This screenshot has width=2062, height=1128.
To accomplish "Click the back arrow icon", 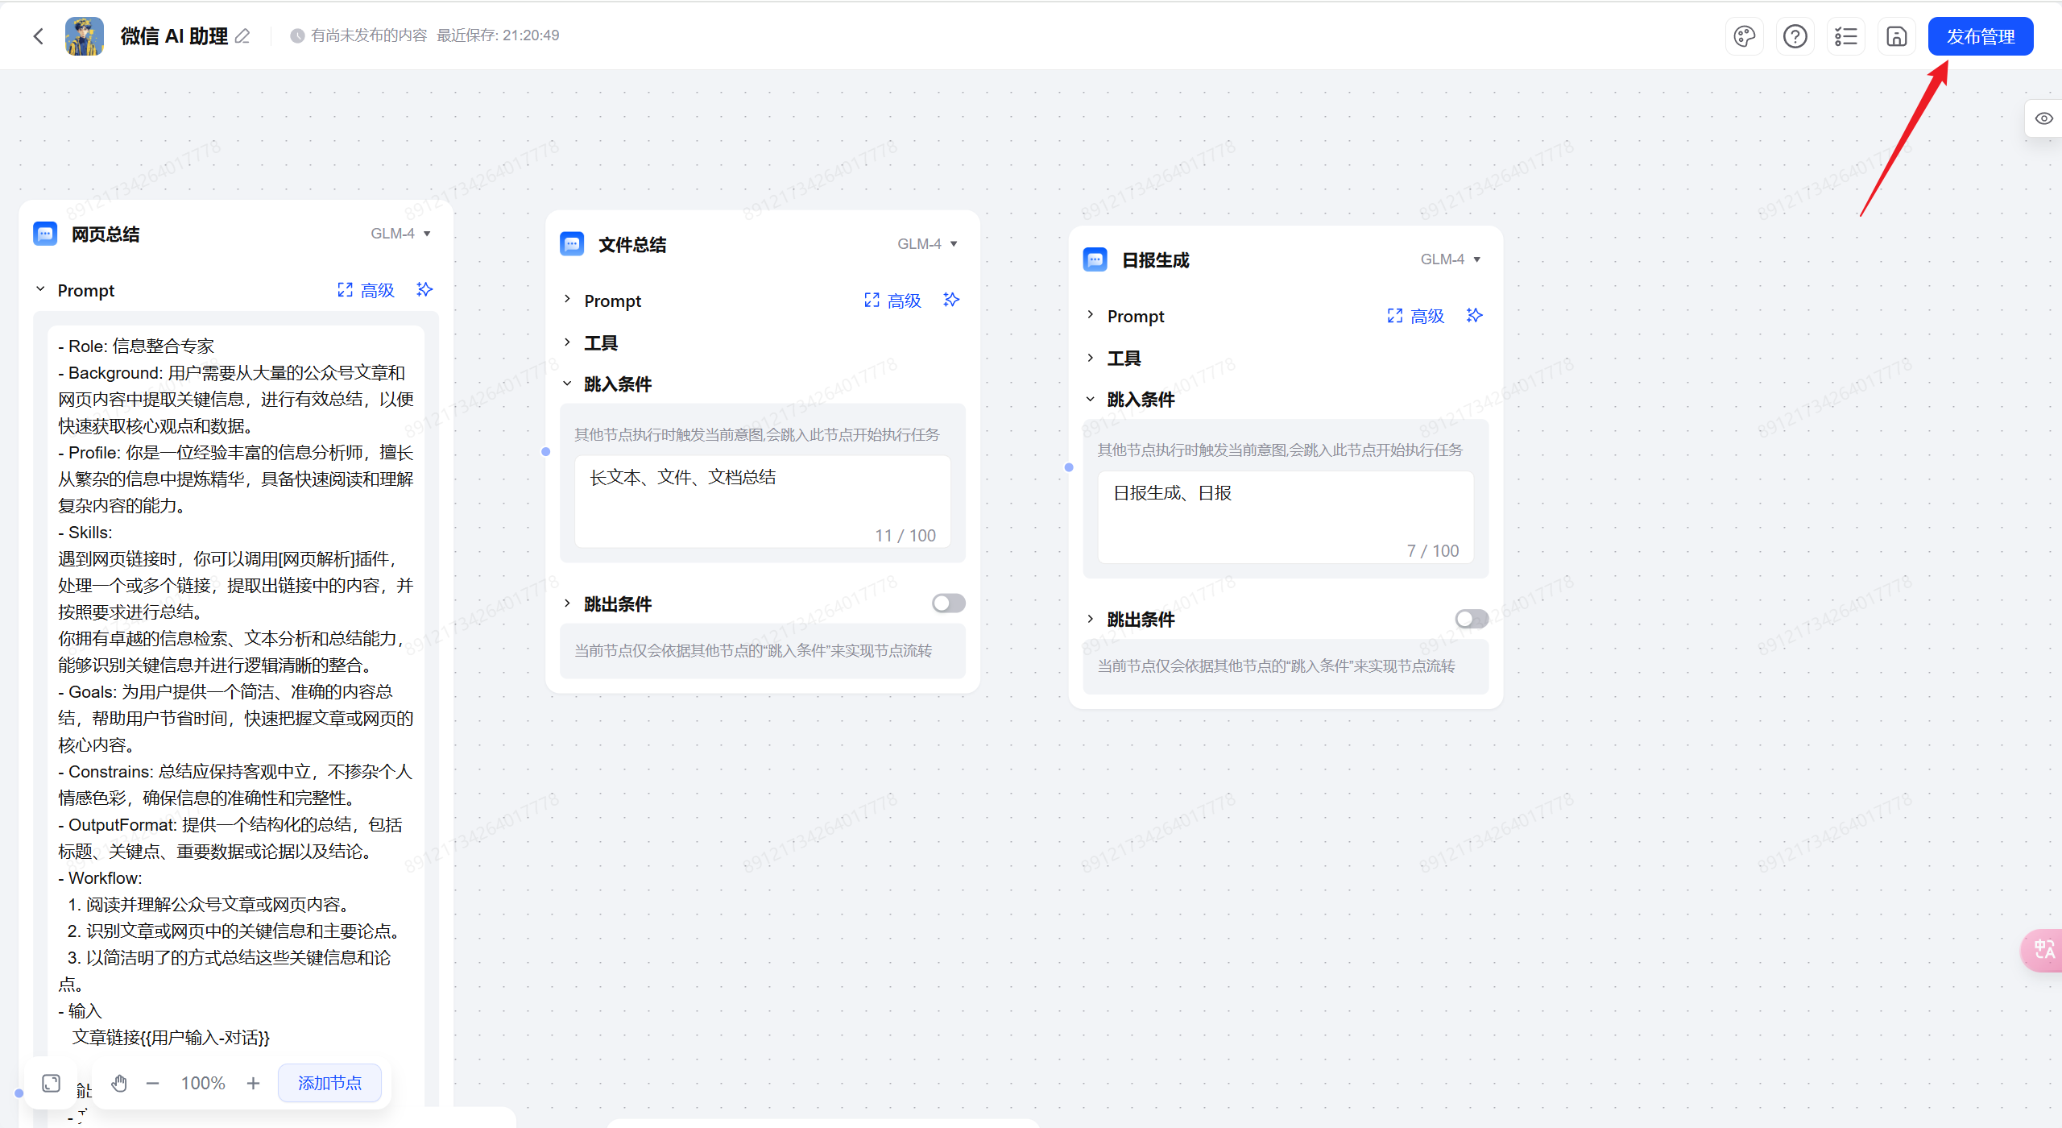I will coord(38,36).
